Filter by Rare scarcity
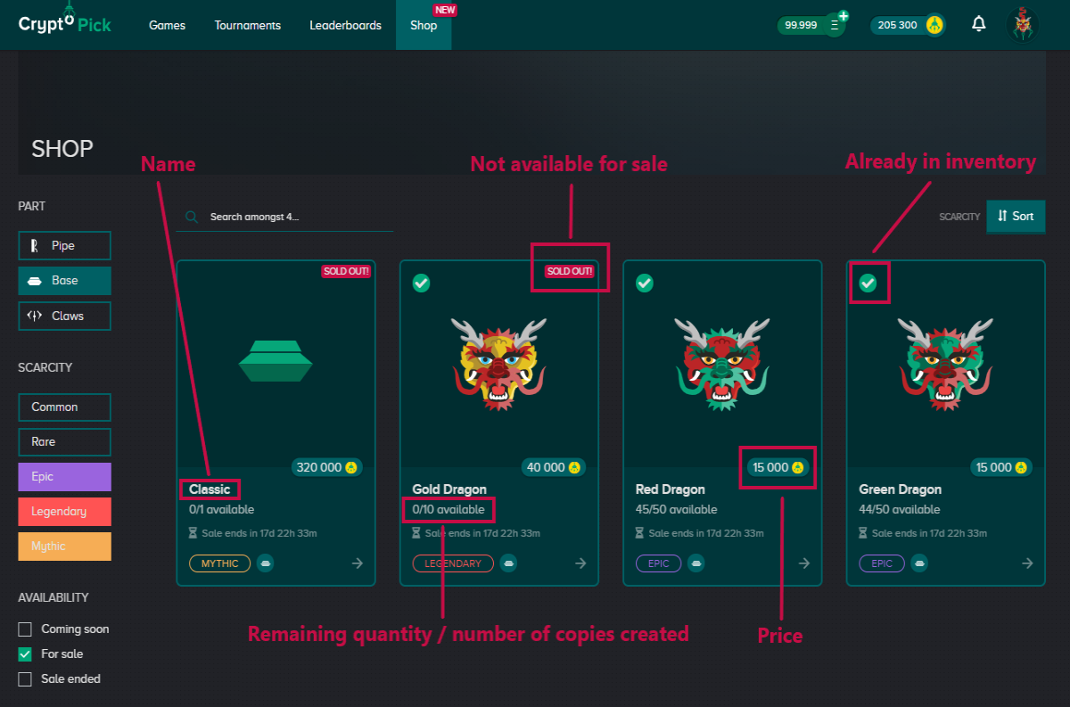Viewport: 1070px width, 707px height. 64,441
